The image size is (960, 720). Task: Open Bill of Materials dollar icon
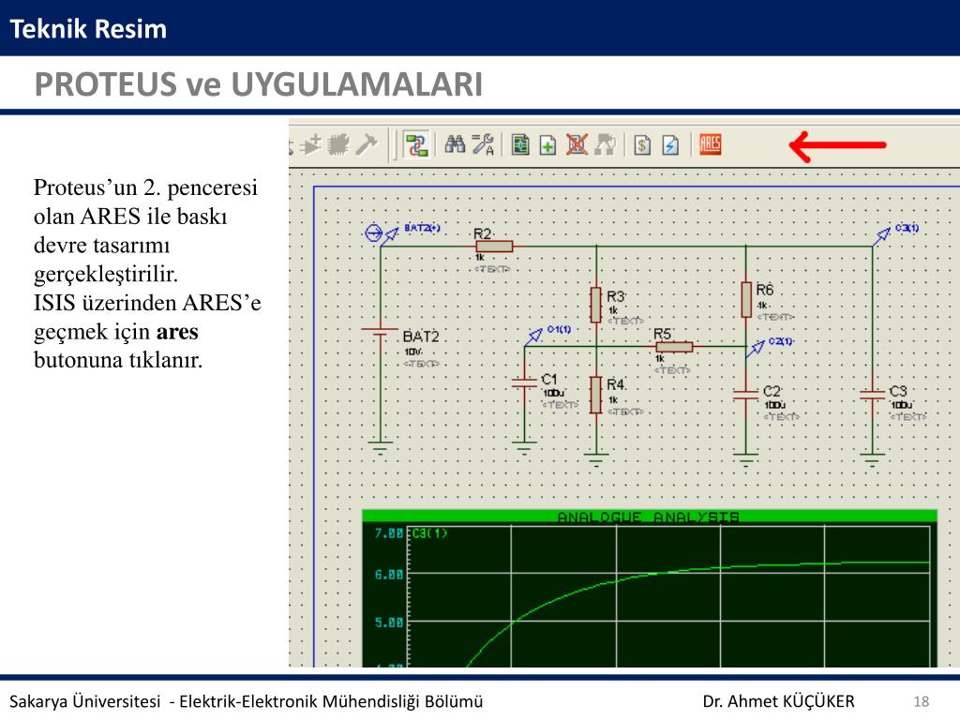(x=641, y=145)
